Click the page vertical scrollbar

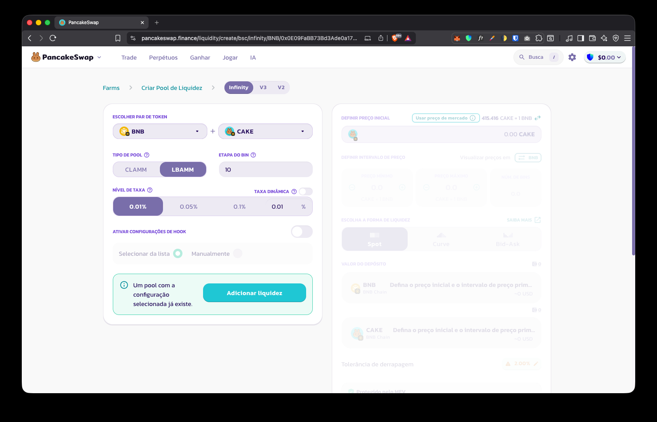pos(633,151)
